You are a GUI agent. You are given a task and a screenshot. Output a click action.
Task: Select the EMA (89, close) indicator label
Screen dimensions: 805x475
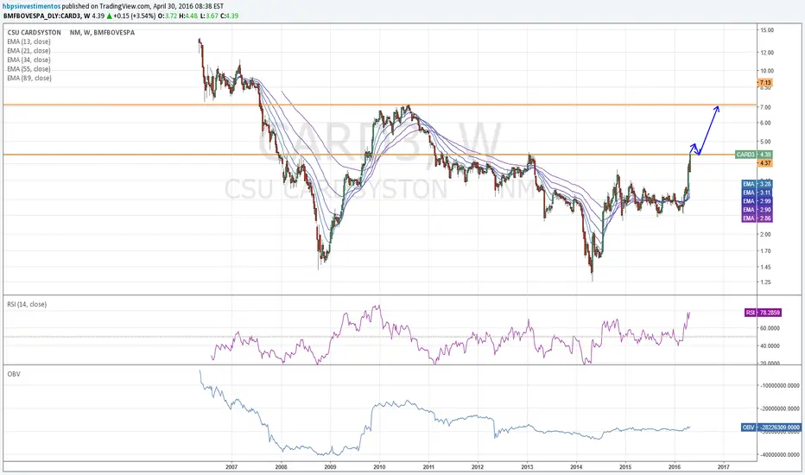coord(29,78)
